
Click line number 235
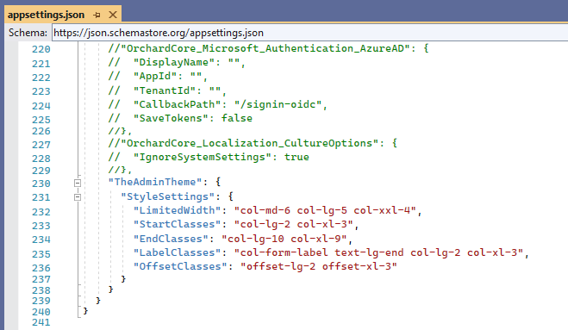click(x=41, y=254)
